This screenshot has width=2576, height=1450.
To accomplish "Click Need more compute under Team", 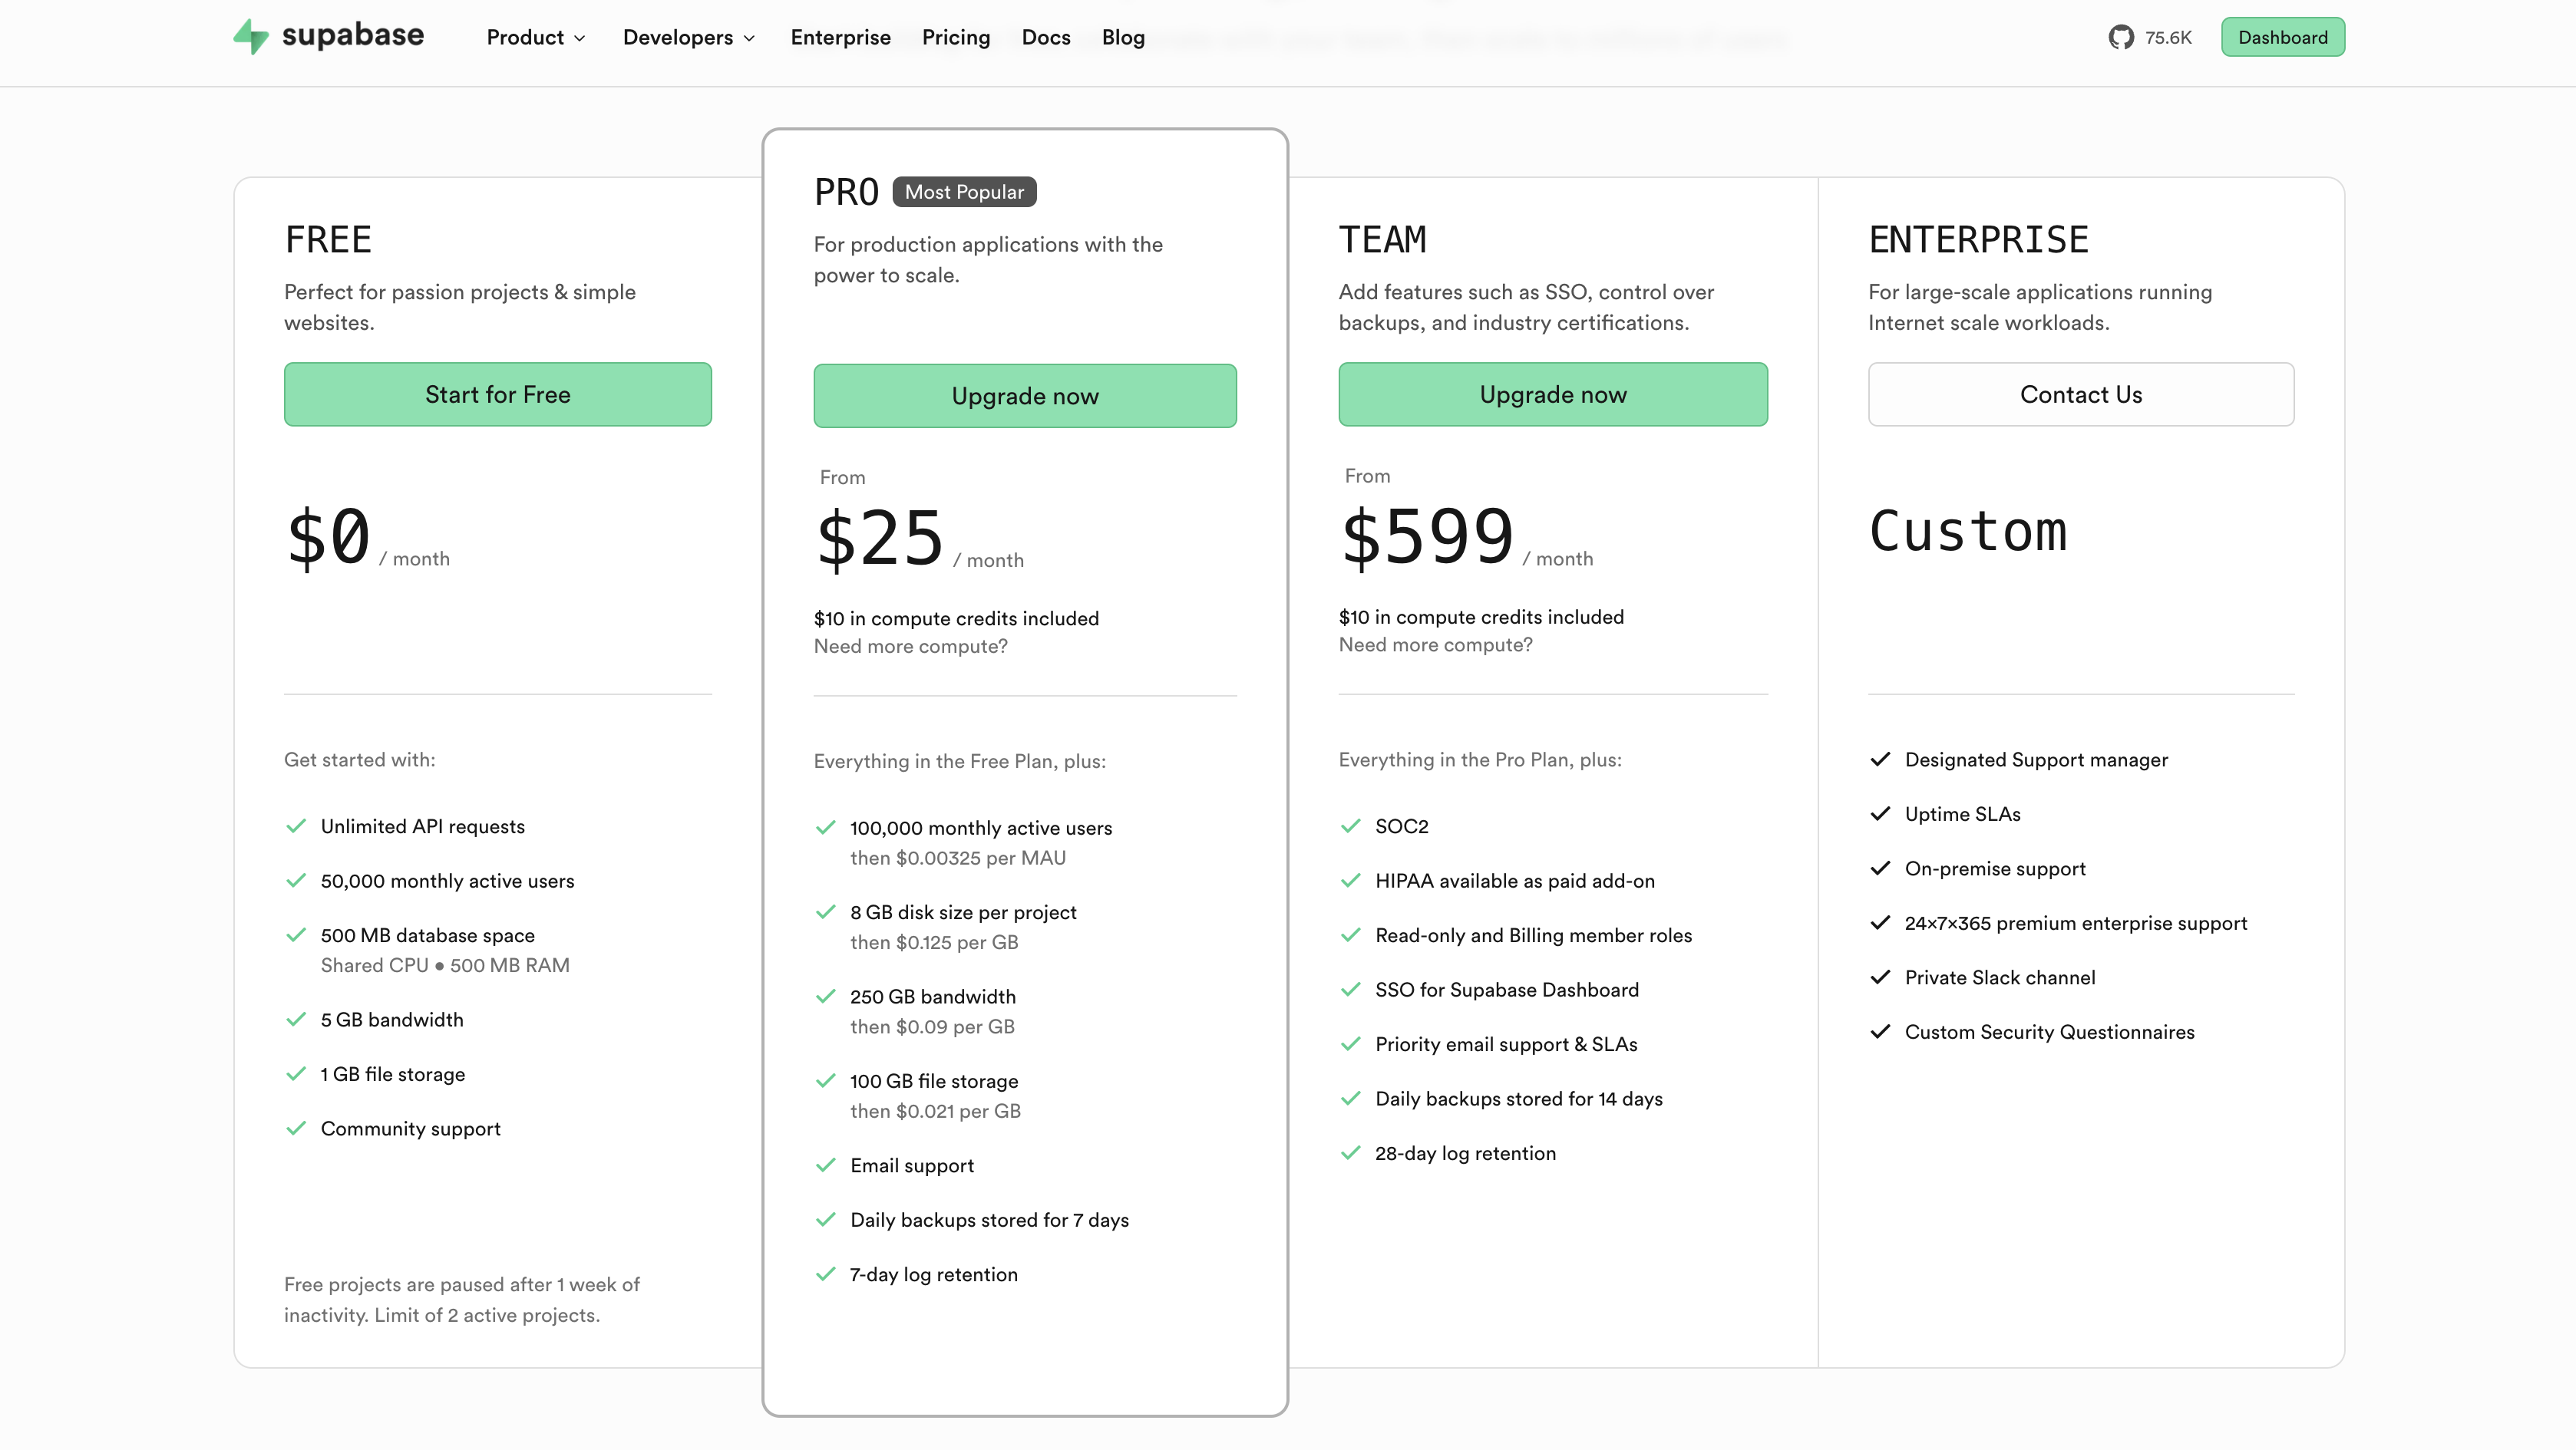I will click(1436, 644).
